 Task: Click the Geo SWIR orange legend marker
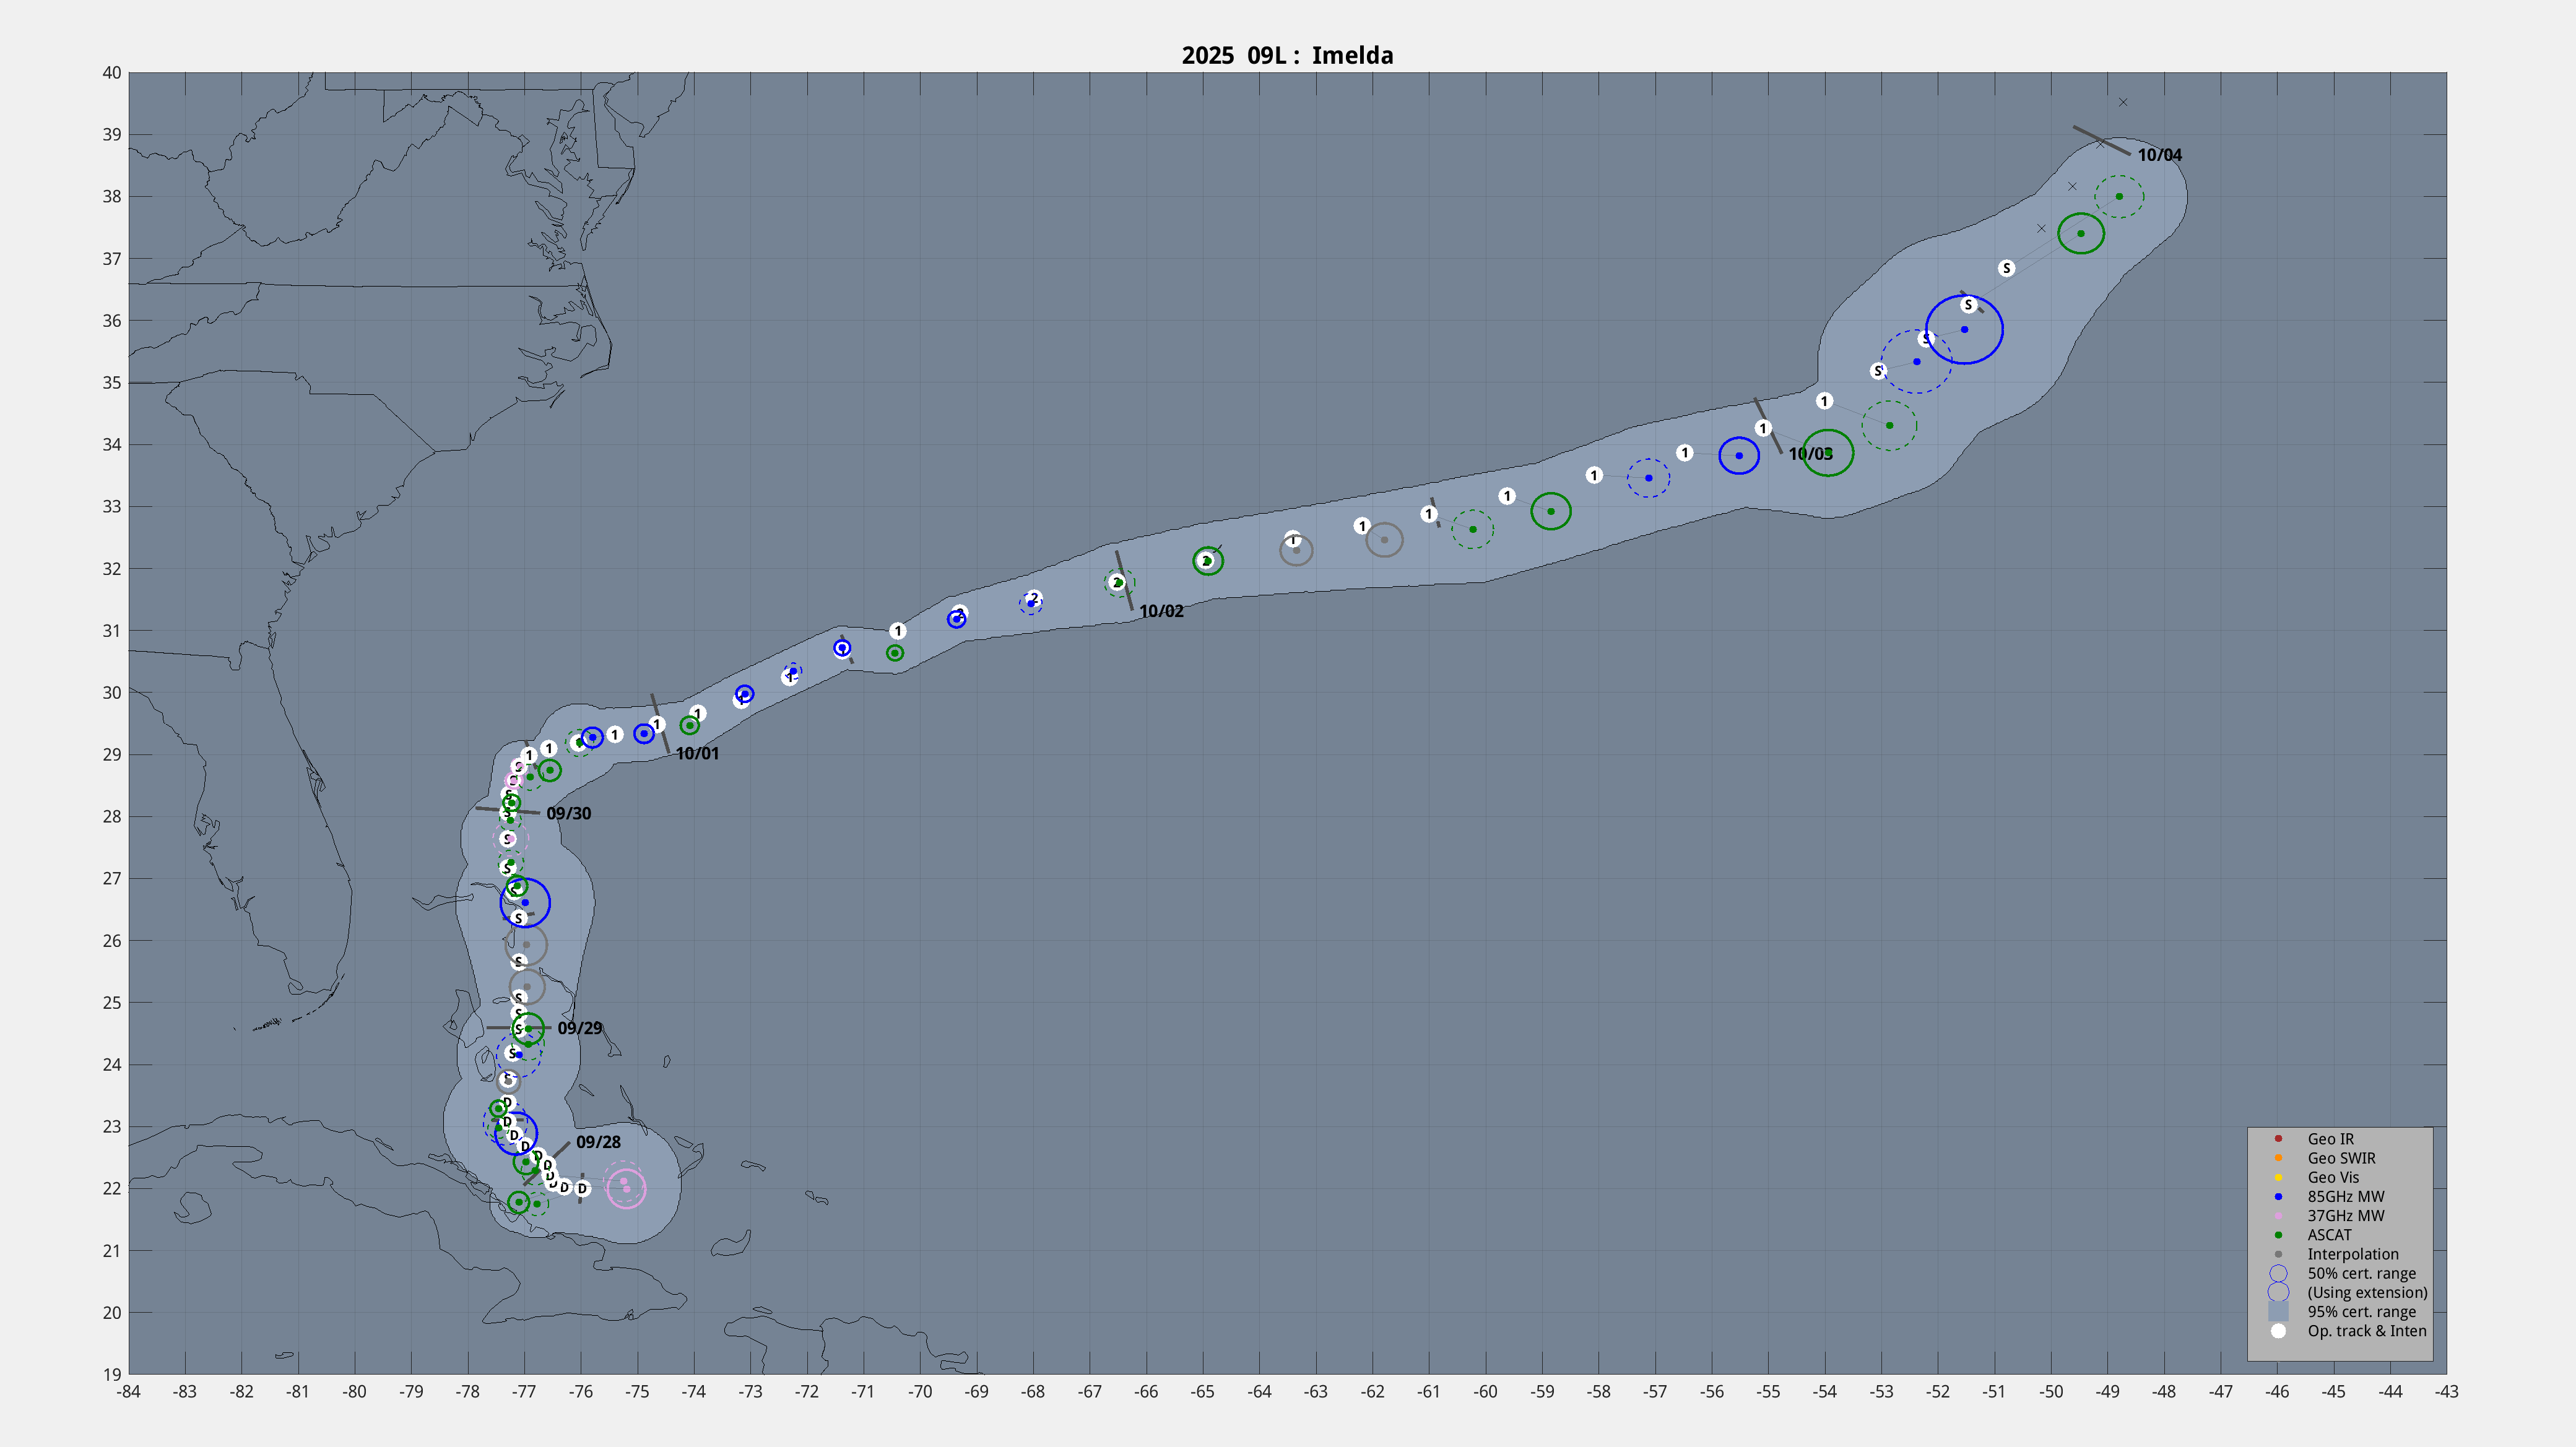pos(2278,1157)
